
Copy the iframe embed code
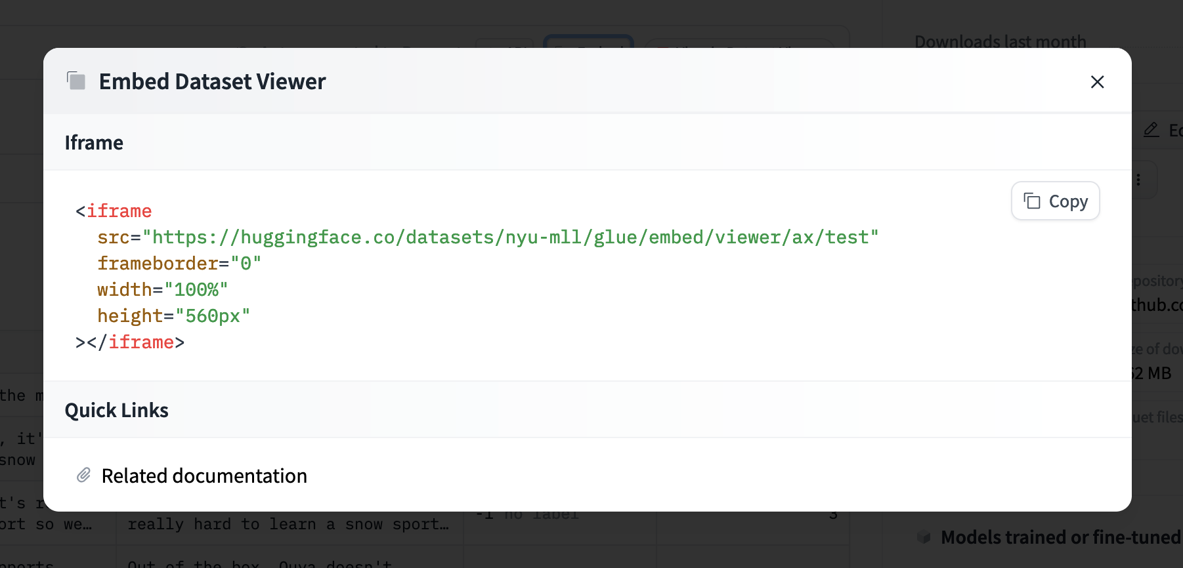click(1055, 201)
